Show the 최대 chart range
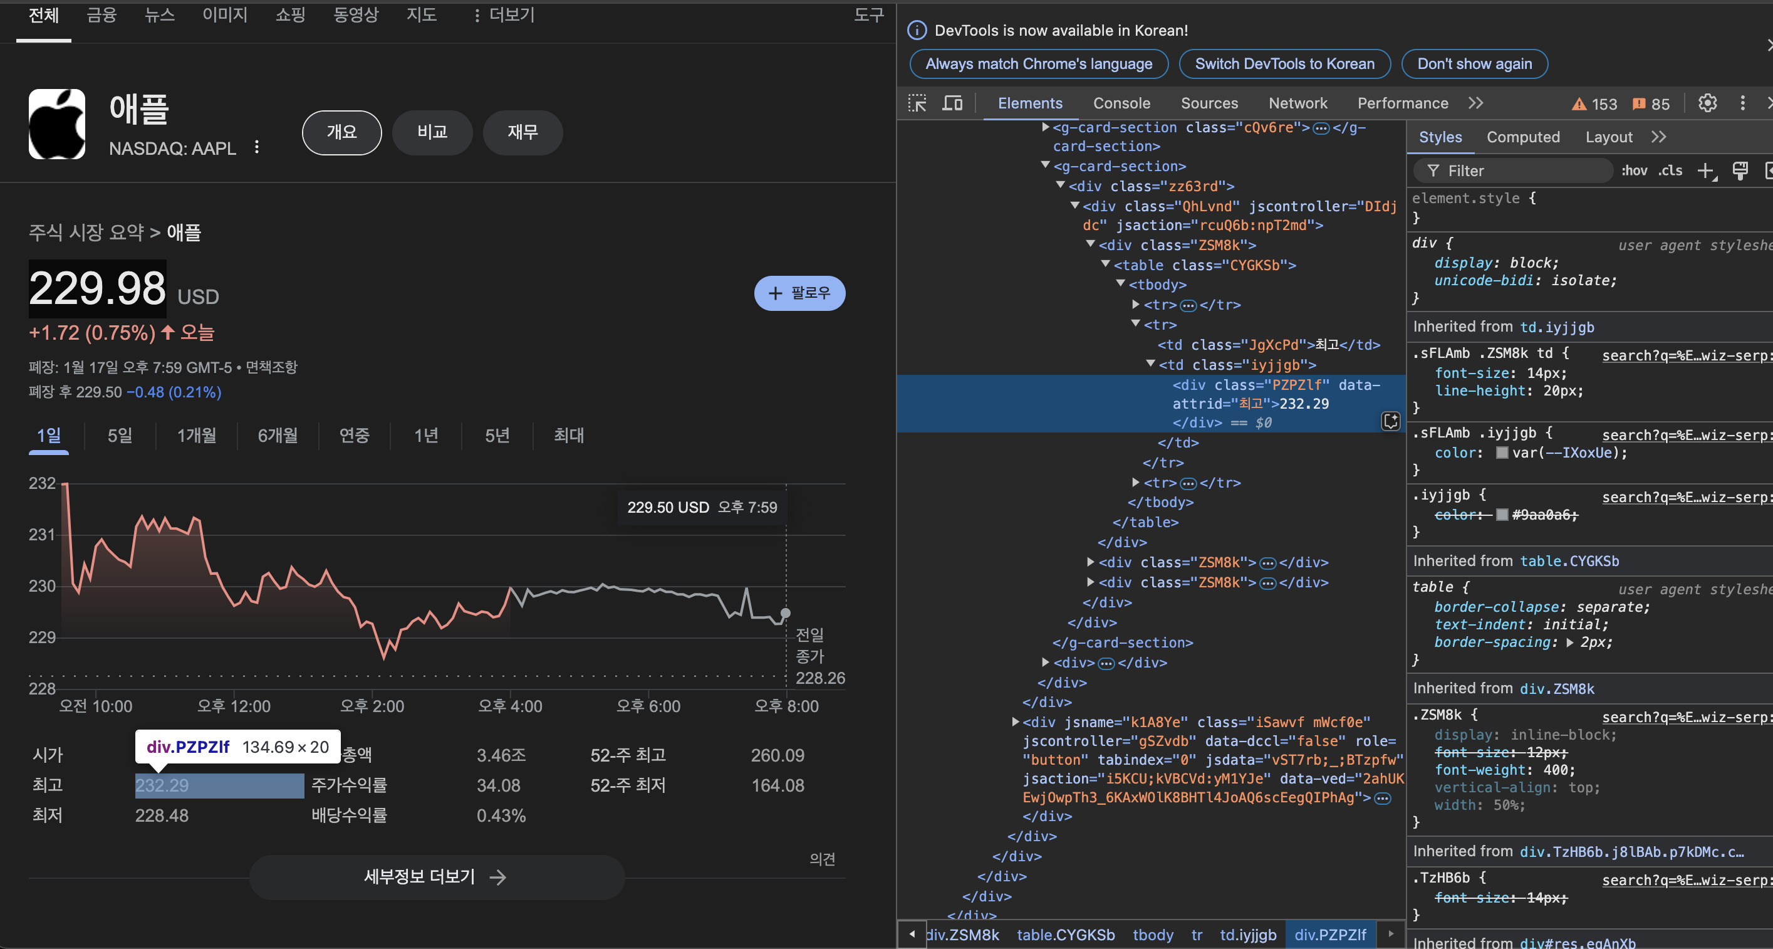1773x949 pixels. pos(569,435)
